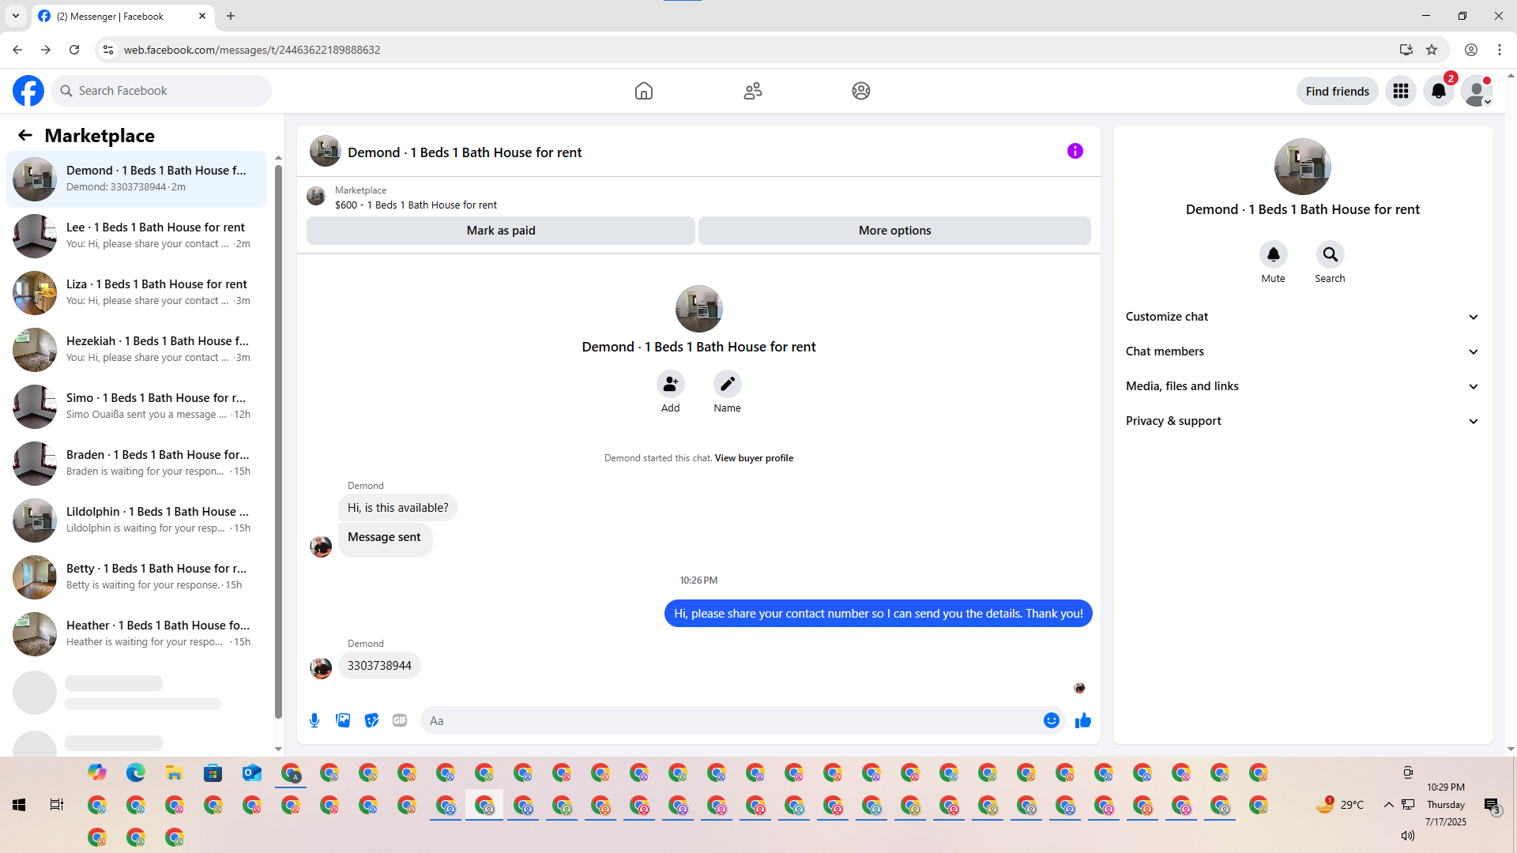Click Mark as paid button

(x=501, y=231)
